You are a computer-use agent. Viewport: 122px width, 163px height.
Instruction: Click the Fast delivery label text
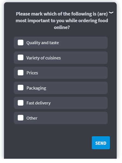pyautogui.click(x=39, y=103)
